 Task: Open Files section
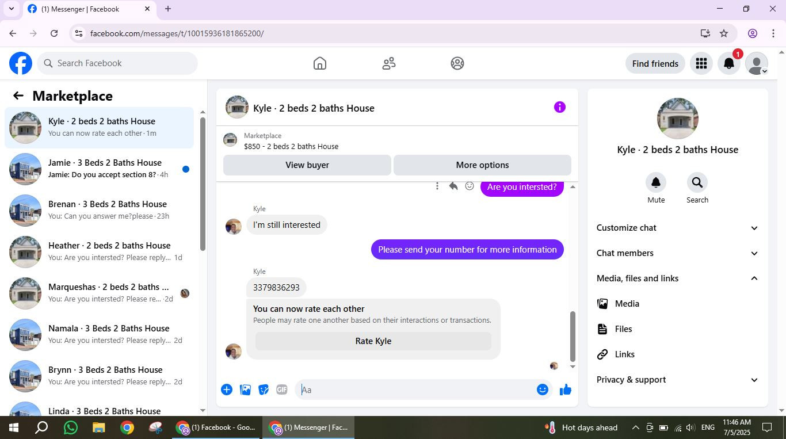pyautogui.click(x=678, y=329)
